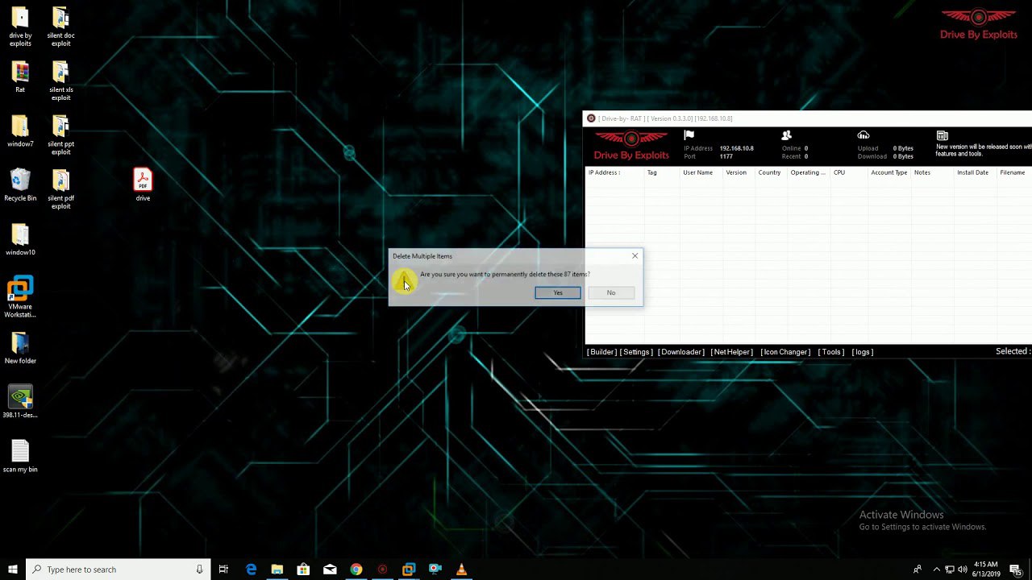Open File Explorer from the taskbar
Viewport: 1032px width, 580px height.
tap(277, 570)
